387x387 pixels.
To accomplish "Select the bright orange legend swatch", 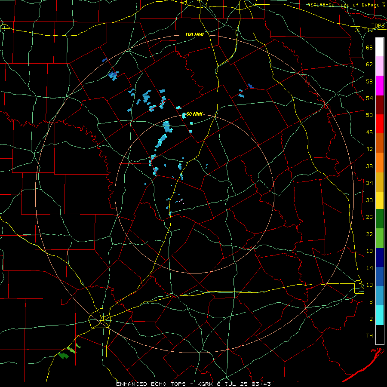I will tap(380, 163).
